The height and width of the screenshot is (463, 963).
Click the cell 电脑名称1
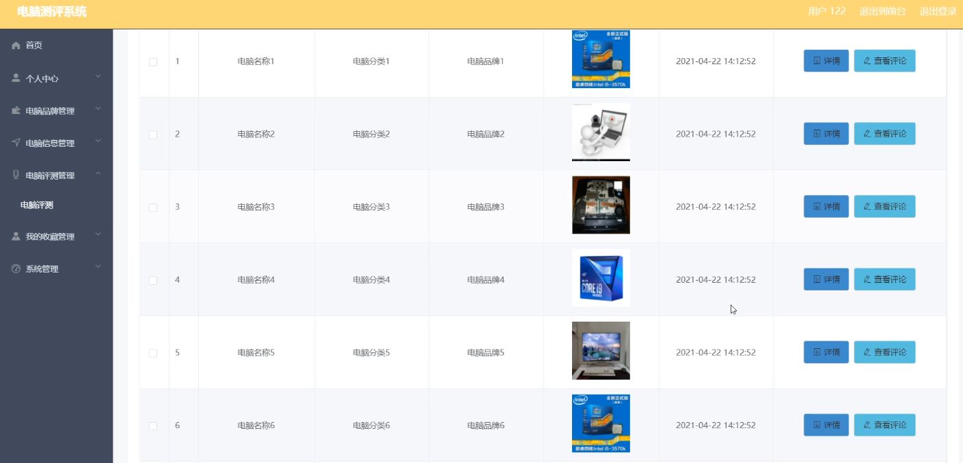pos(256,61)
